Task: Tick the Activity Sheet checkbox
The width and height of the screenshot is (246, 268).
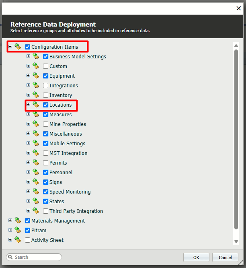Action: 28,240
